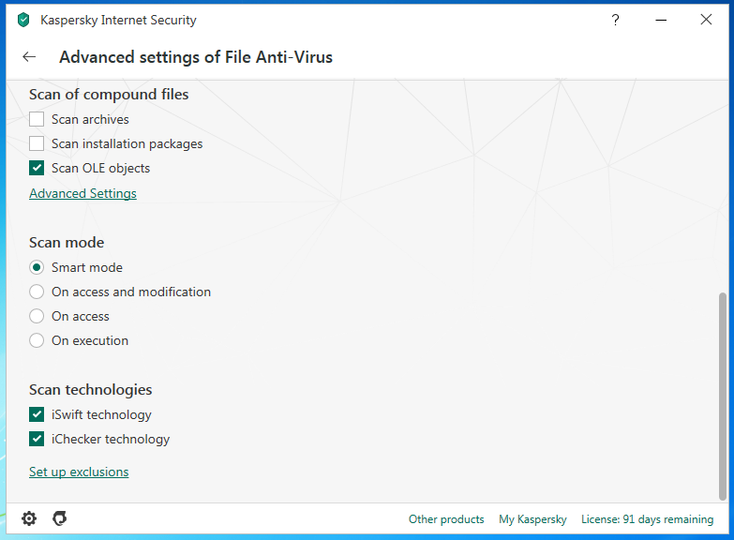Viewport: 734px width, 540px height.
Task: Click the vertical scrollbar thumb
Action: (x=722, y=396)
